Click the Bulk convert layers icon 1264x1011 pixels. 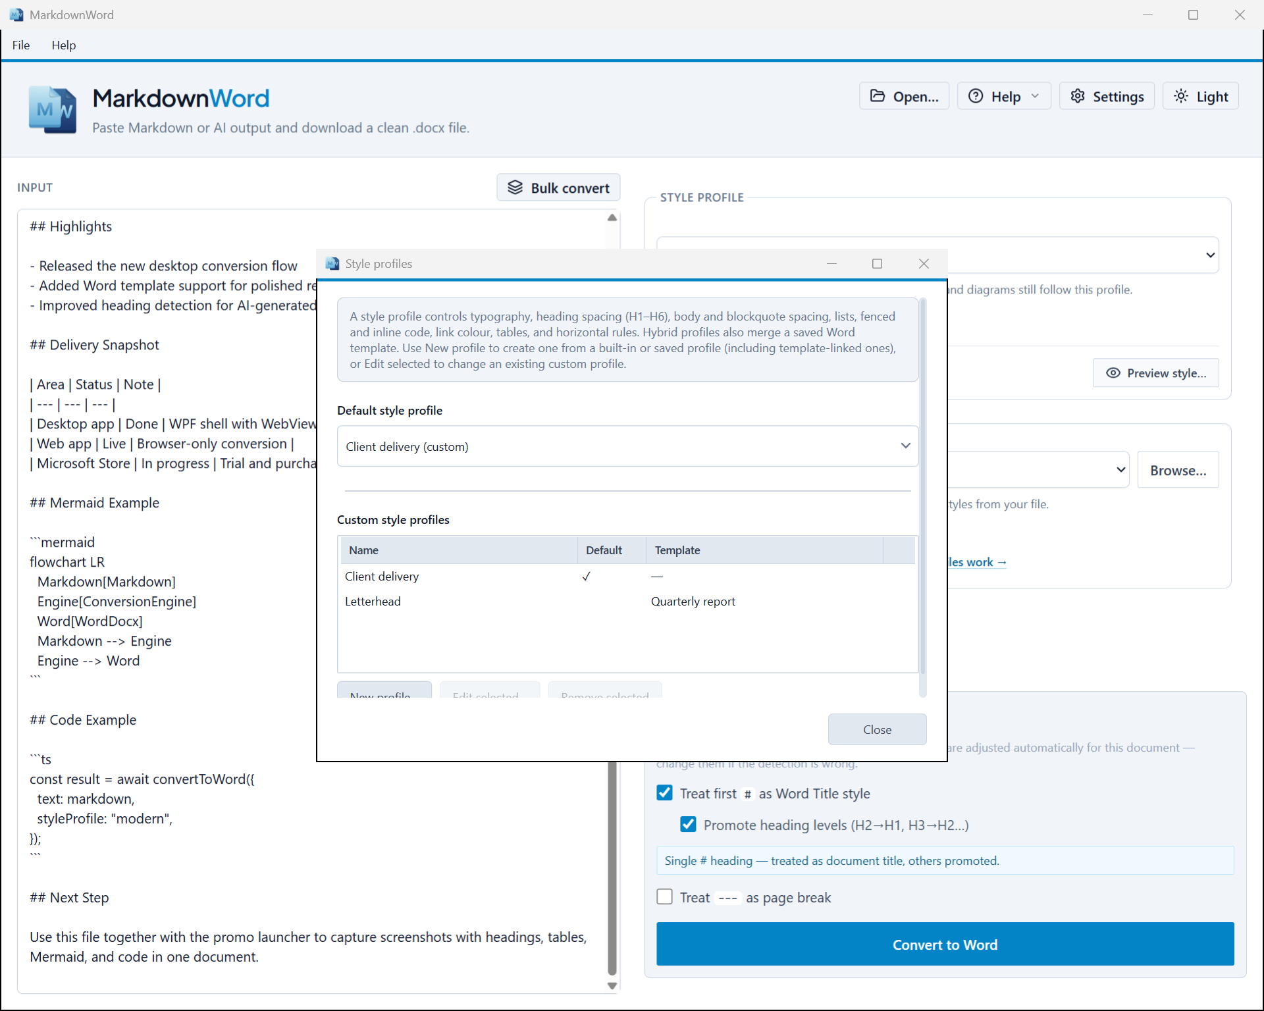(515, 188)
